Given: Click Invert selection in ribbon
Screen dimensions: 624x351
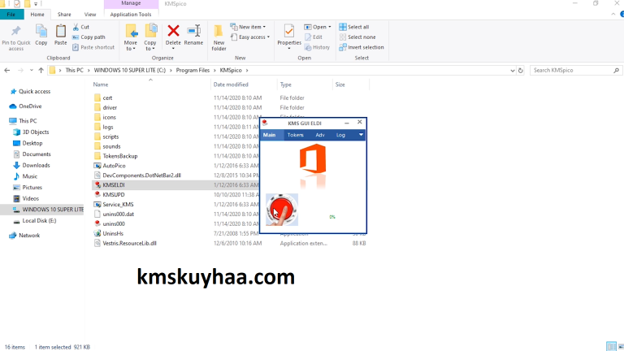Looking at the screenshot, I should (362, 47).
